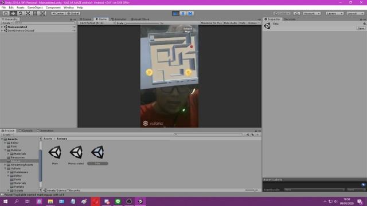Image resolution: width=367 pixels, height=206 pixels.
Task: Open Windows Start menu
Action: pos(5,201)
